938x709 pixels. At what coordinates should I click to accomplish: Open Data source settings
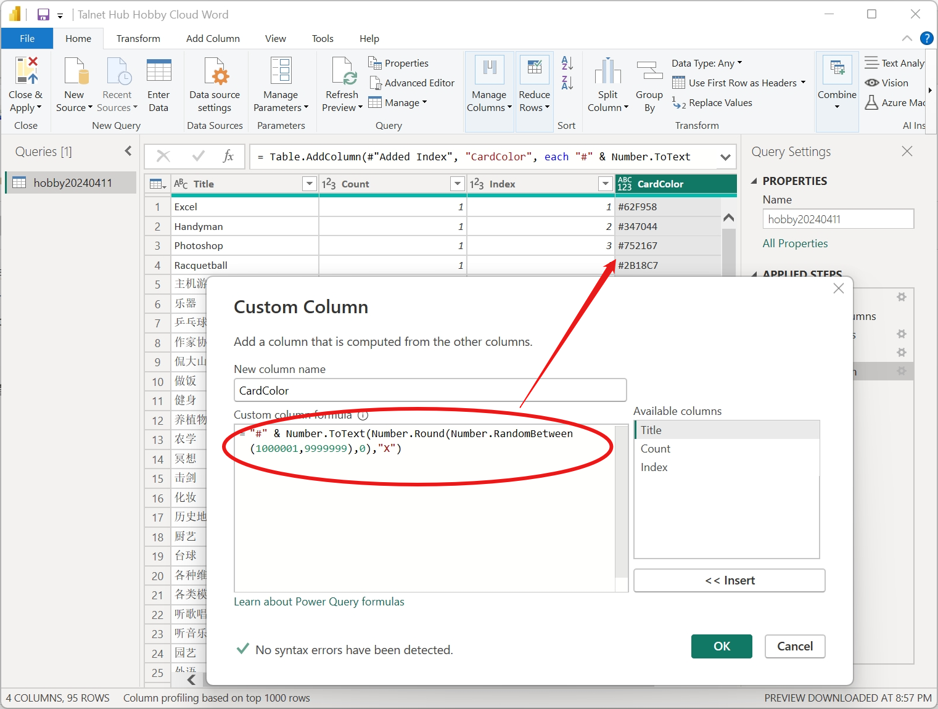[215, 71]
